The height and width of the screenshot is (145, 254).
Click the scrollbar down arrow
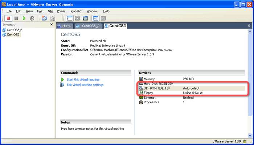coord(250,136)
